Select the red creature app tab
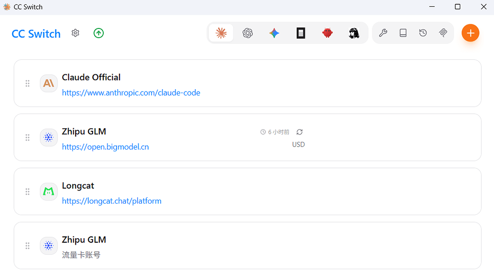Screen dimensions: 494x275 point(328,33)
